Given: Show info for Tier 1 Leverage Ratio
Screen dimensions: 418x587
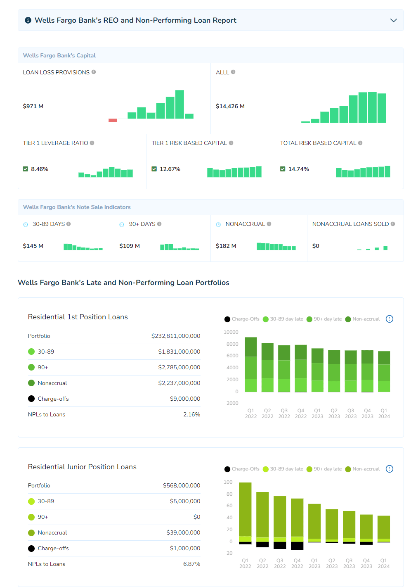Looking at the screenshot, I should click(92, 143).
